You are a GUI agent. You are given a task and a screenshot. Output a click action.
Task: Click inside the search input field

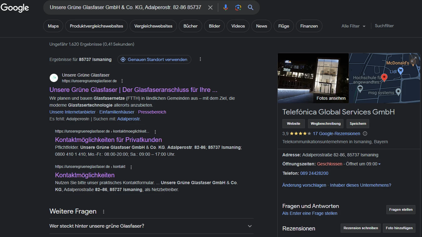pos(125,8)
